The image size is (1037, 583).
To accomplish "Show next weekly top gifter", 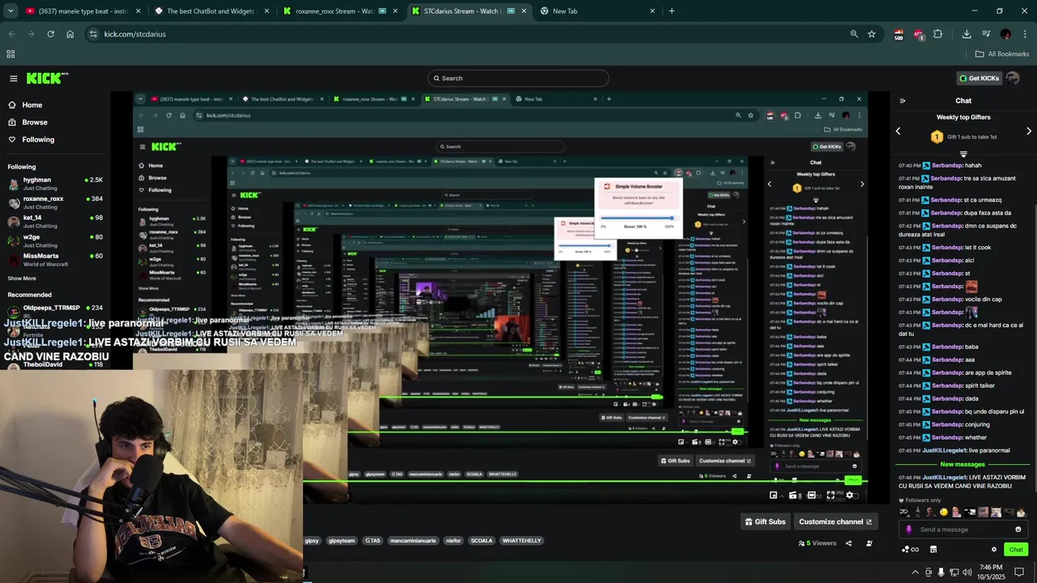I will [x=1029, y=131].
